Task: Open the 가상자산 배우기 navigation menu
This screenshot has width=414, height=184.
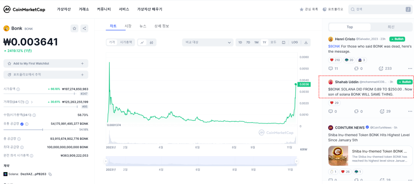Action: [149, 9]
